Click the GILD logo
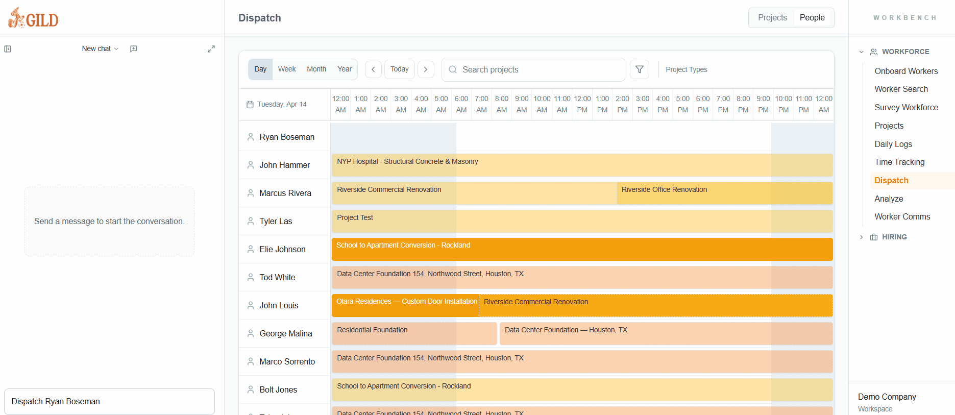 click(33, 18)
